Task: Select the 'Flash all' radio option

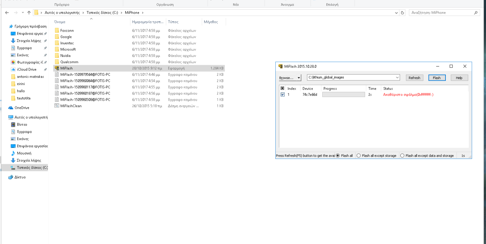Action: pyautogui.click(x=338, y=156)
